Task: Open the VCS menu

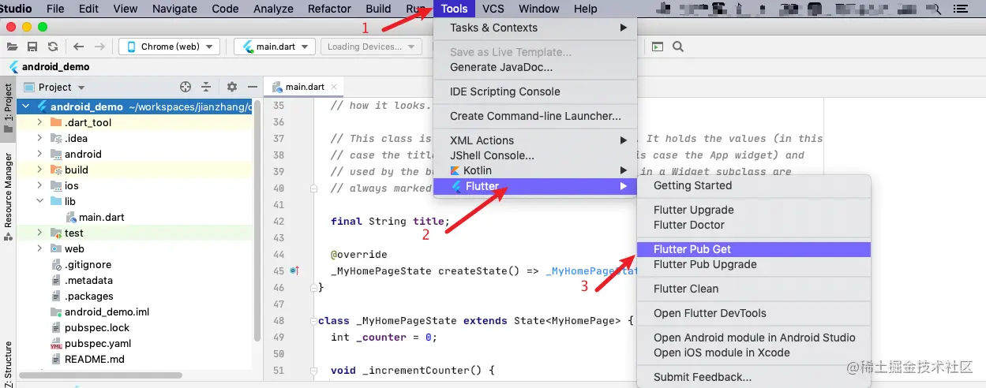Action: click(493, 9)
